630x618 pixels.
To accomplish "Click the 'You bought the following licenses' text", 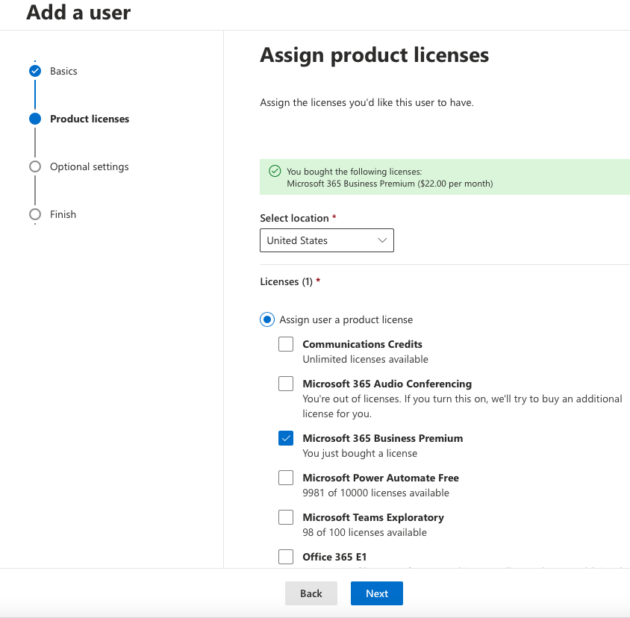I will (x=355, y=172).
